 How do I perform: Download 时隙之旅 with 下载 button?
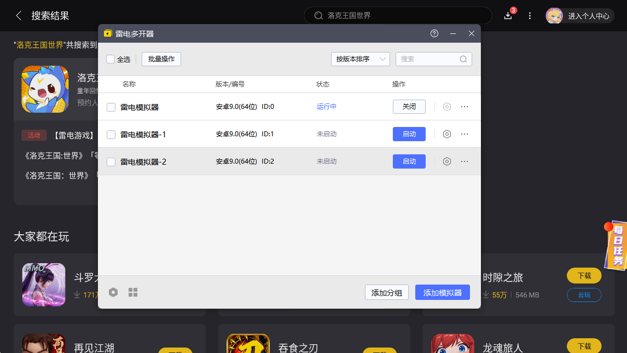point(584,275)
